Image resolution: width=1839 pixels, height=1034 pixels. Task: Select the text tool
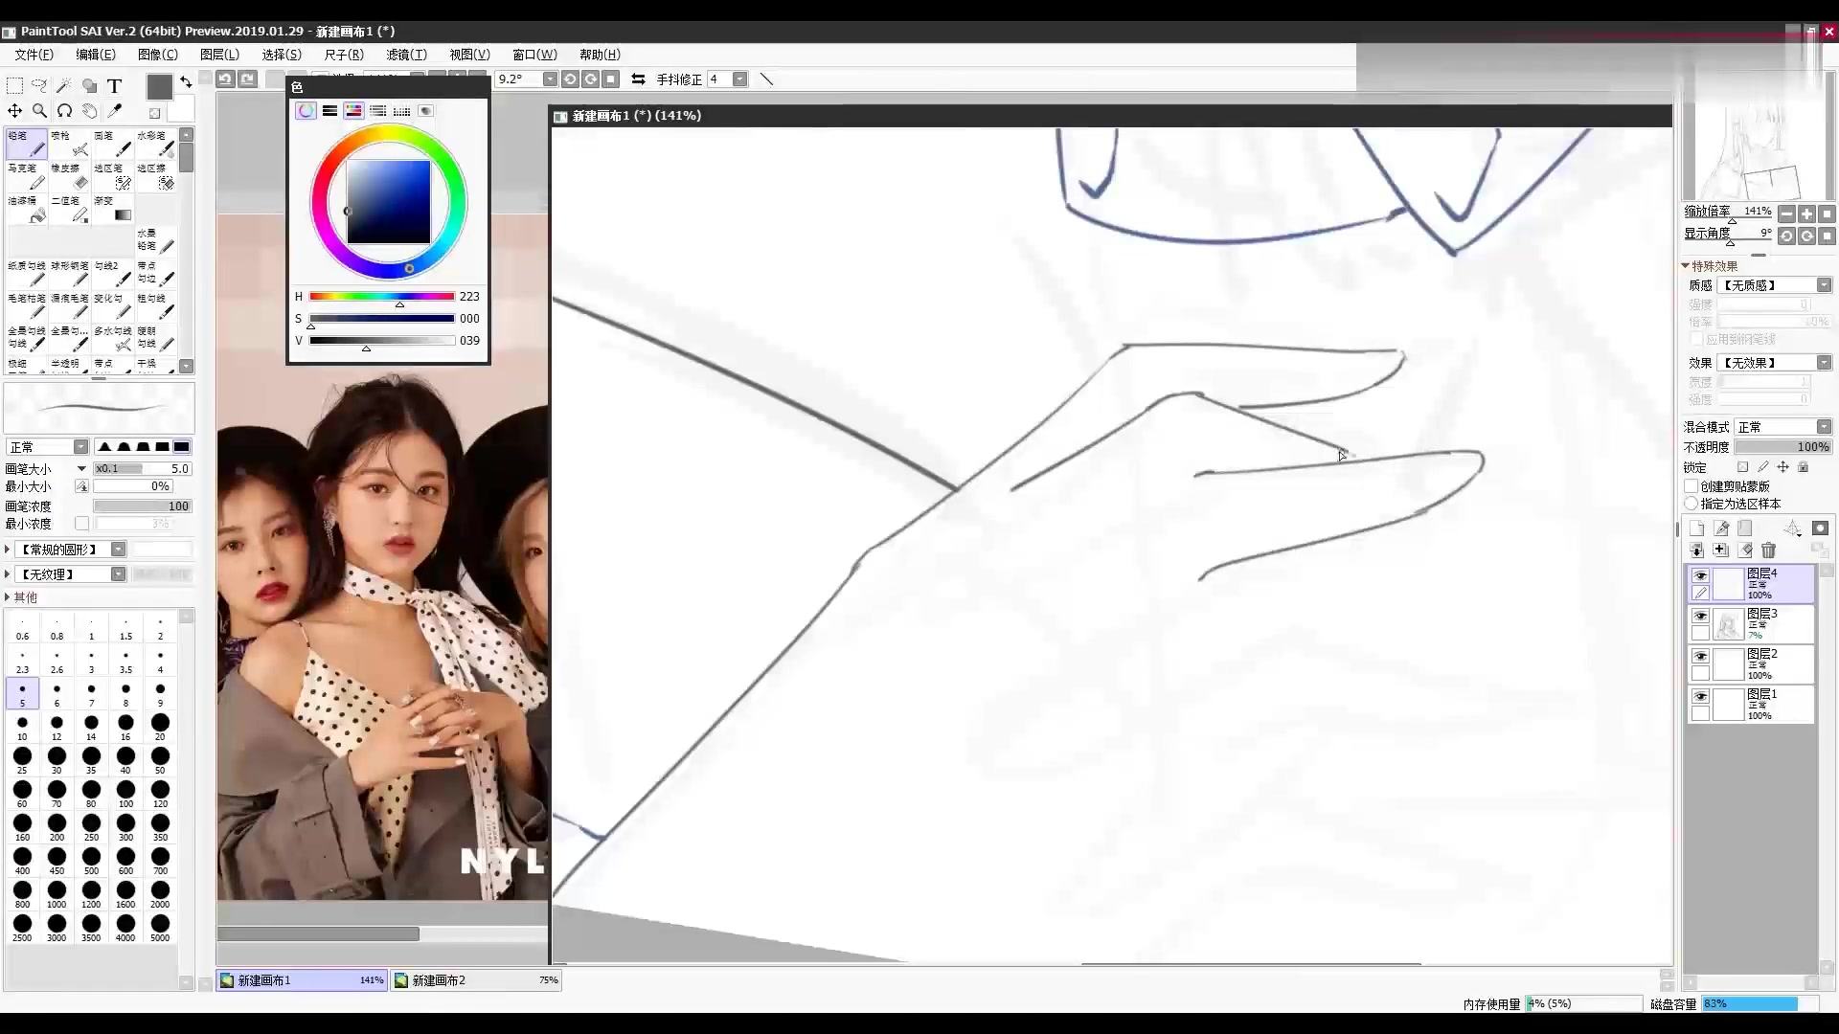[114, 85]
